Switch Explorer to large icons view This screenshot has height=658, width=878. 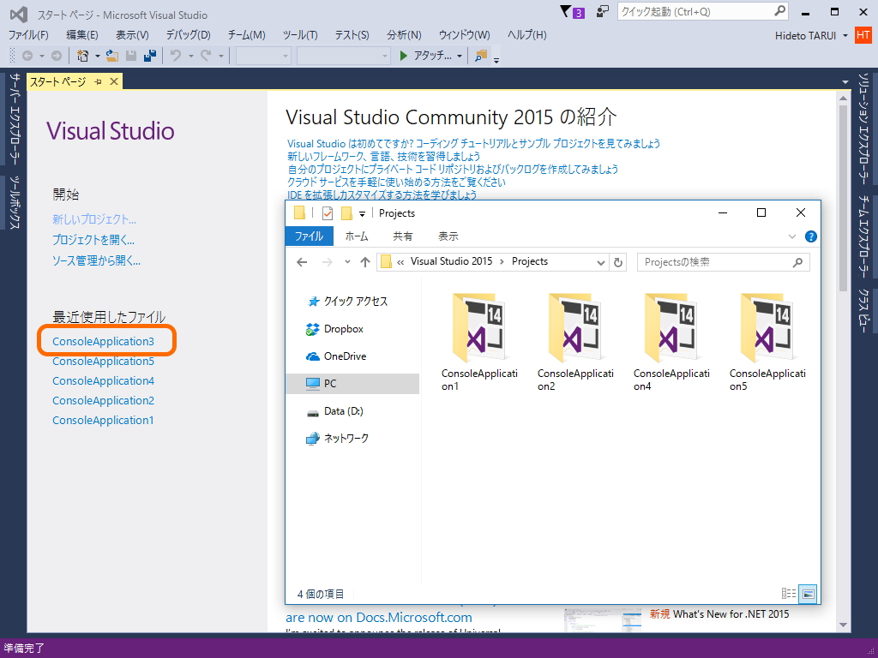[x=808, y=594]
